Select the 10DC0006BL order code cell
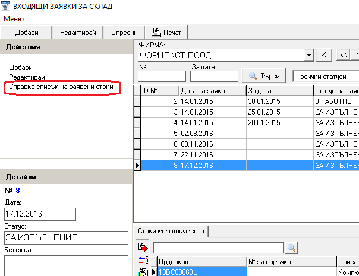Viewport: 359px width, 276px height. (201, 272)
